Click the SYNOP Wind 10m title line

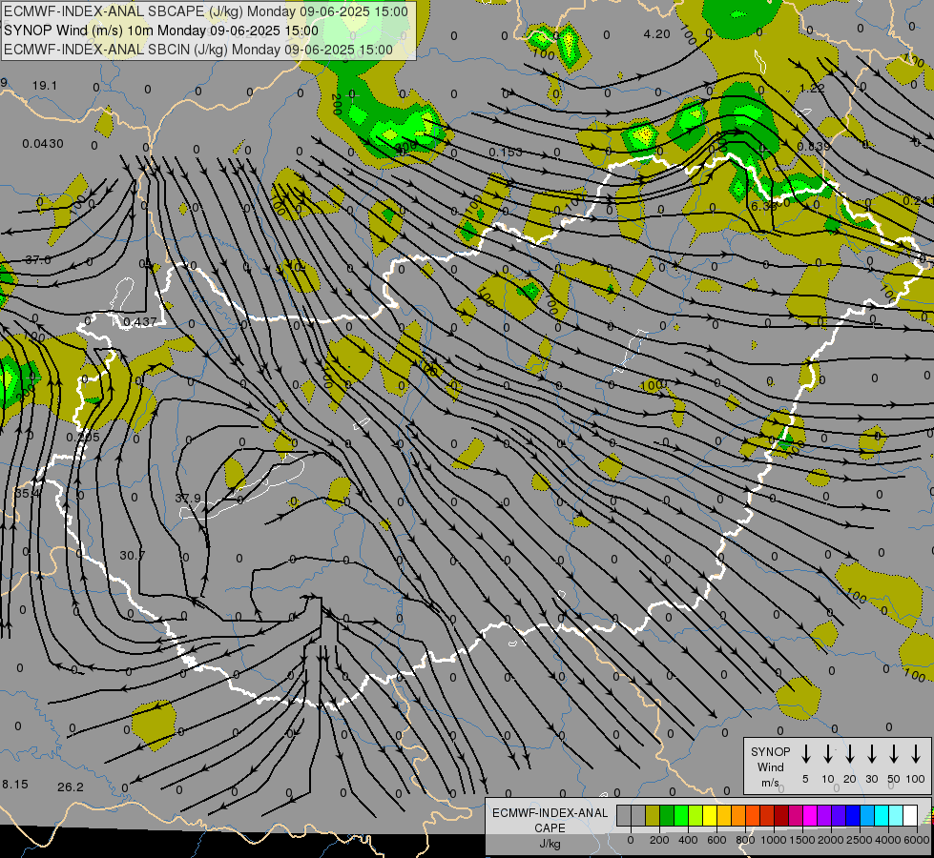(x=161, y=31)
